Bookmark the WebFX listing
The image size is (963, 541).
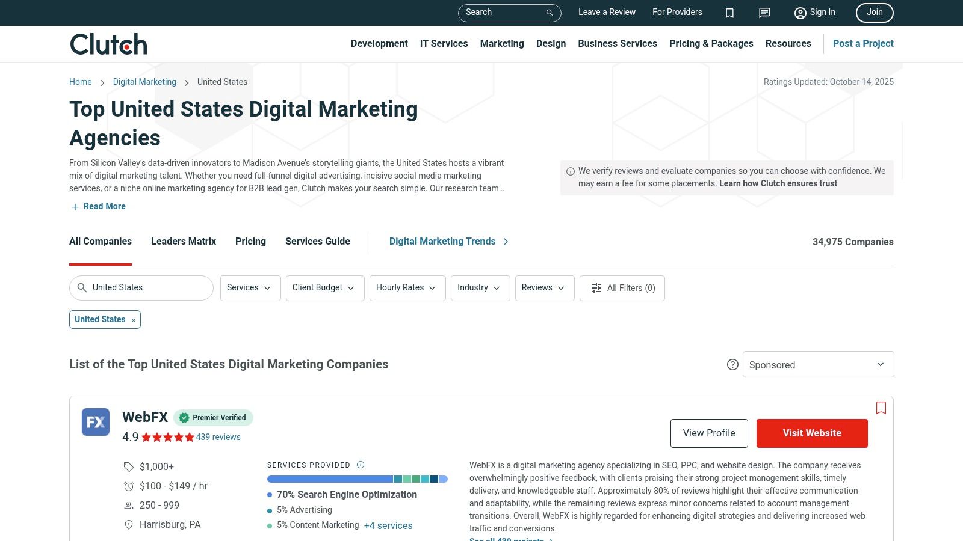point(881,408)
